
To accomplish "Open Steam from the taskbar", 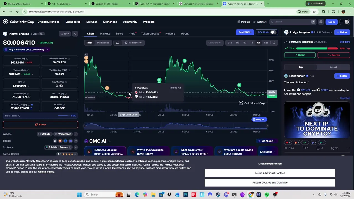I will [218, 195].
